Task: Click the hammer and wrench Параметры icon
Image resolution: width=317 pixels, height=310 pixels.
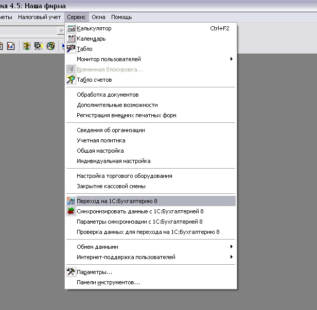Action: click(71, 272)
